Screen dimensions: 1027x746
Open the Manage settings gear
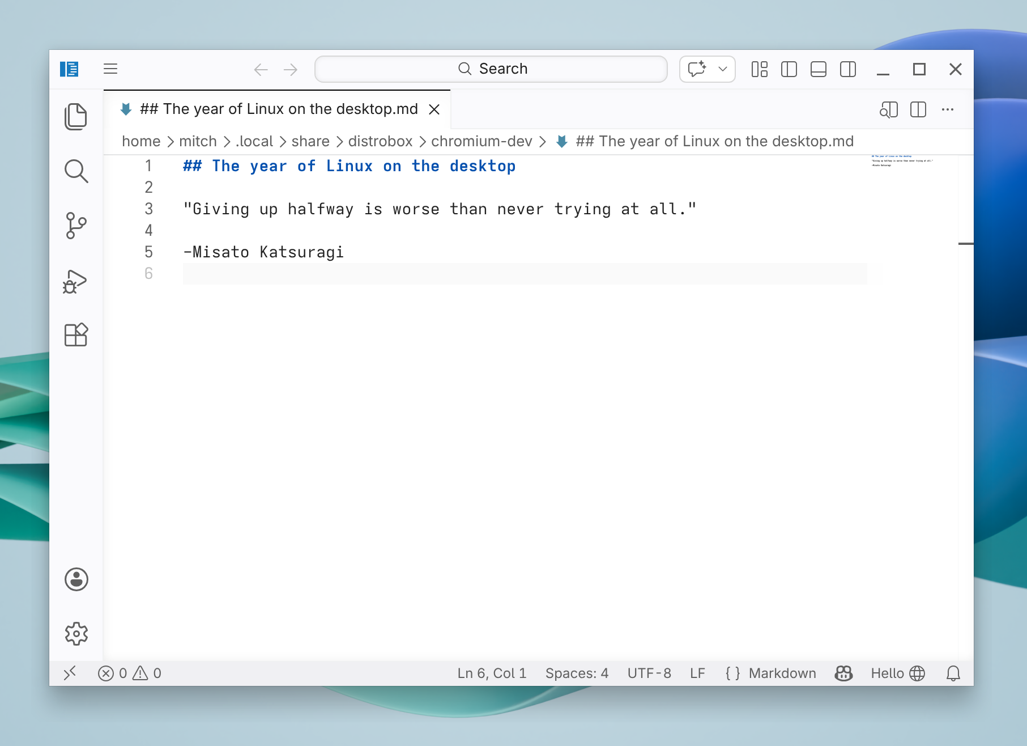[76, 634]
